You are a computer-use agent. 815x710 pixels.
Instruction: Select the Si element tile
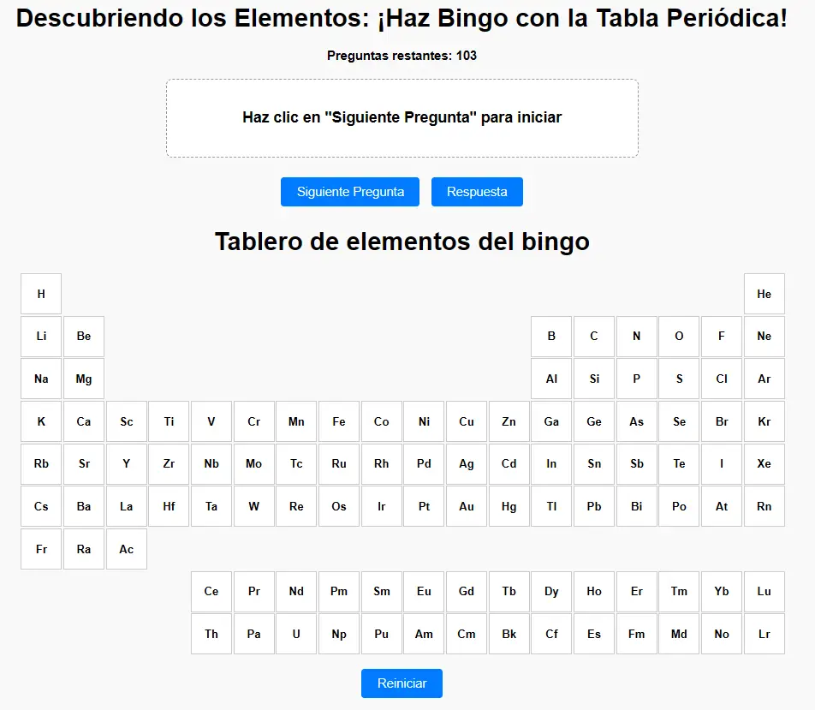point(594,379)
